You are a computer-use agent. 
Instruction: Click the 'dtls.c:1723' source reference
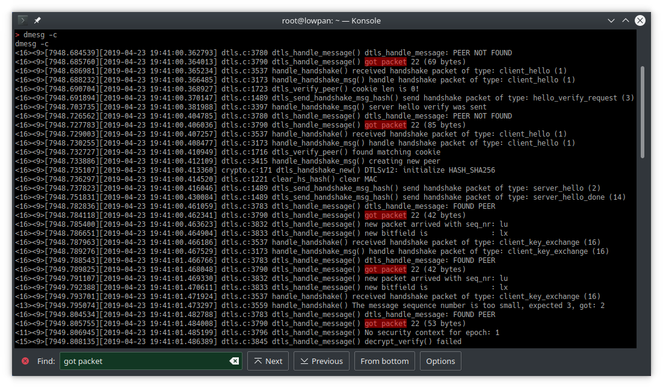pyautogui.click(x=244, y=89)
